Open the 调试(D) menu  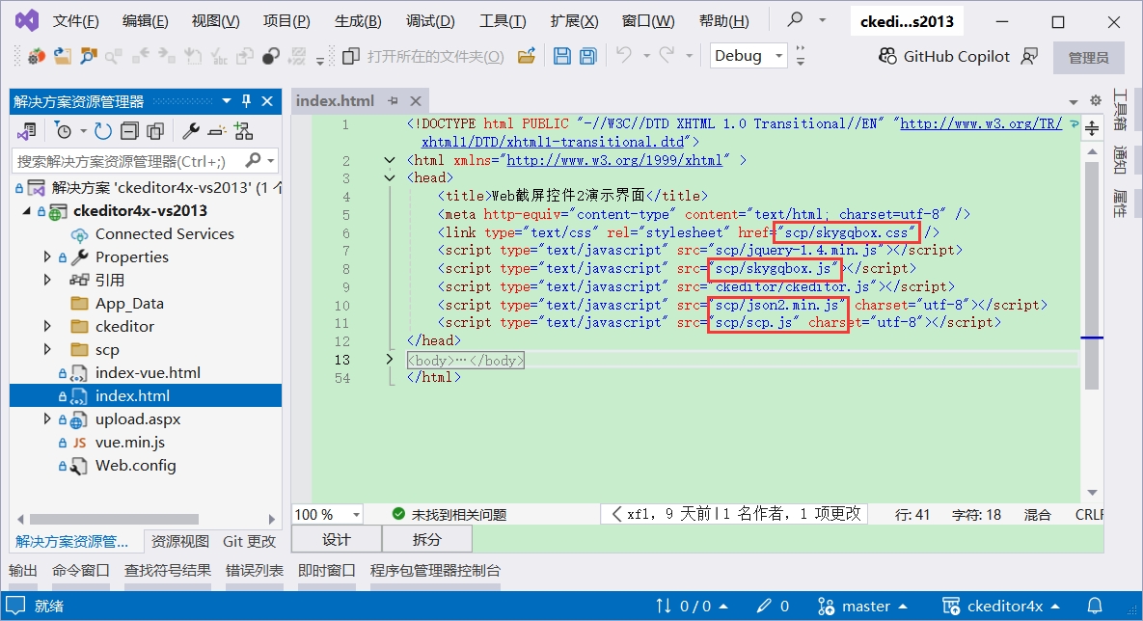click(x=430, y=21)
